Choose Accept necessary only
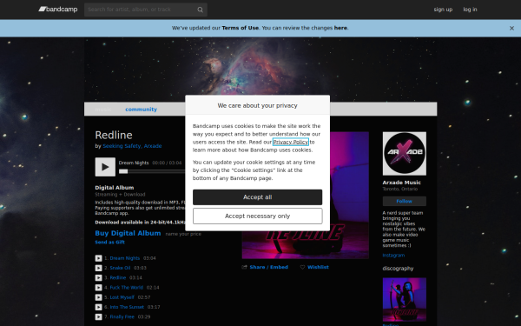 coord(258,216)
